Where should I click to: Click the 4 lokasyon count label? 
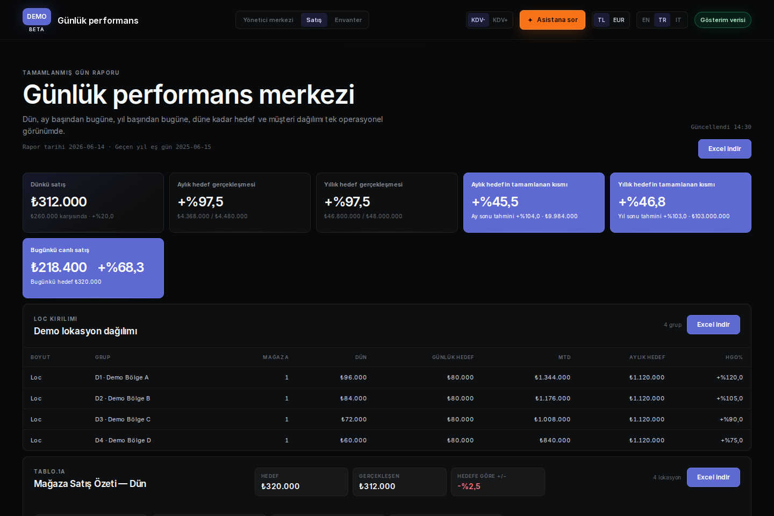[x=667, y=477]
